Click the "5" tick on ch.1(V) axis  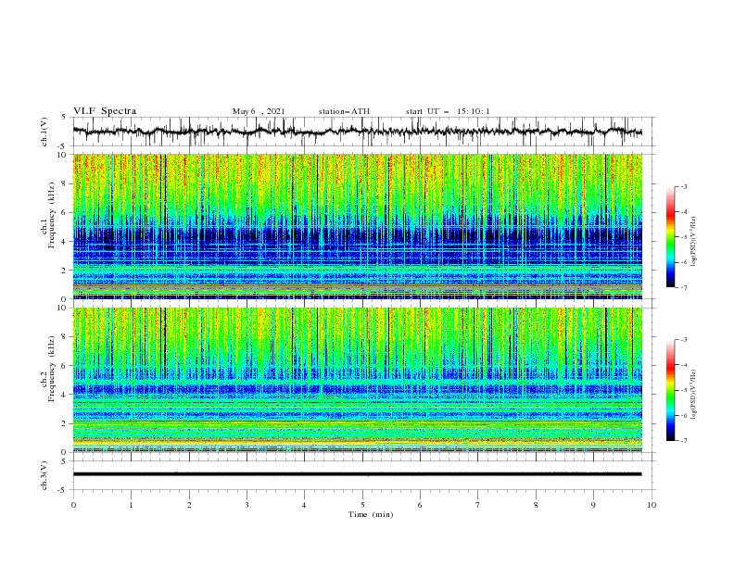(64, 118)
